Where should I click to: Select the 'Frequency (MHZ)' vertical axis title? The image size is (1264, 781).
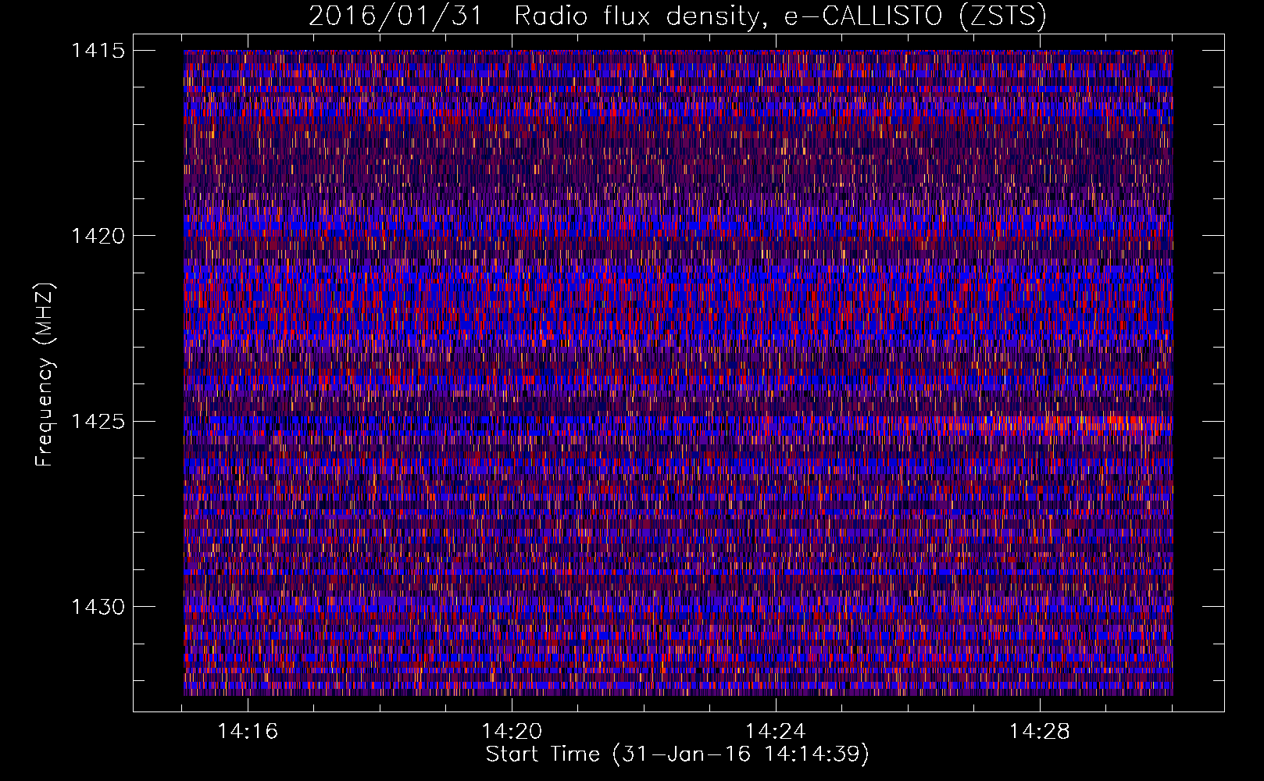pyautogui.click(x=45, y=374)
